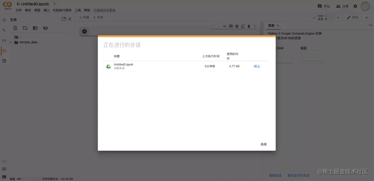Refresh the file browser listing
This screenshot has height=181, width=374.
pyautogui.click(x=25, y=28)
